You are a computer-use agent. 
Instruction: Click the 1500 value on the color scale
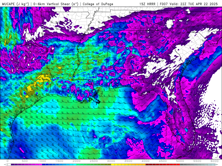click(x=59, y=161)
